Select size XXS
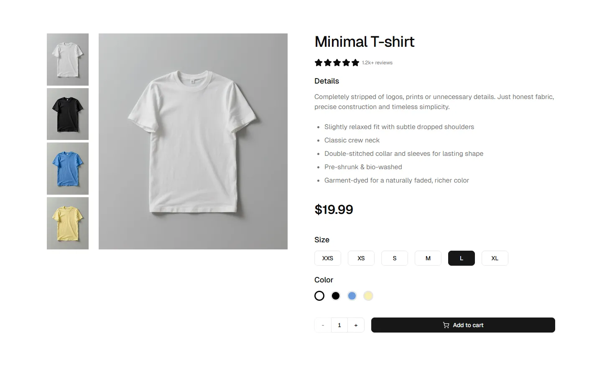602x376 pixels. tap(327, 258)
